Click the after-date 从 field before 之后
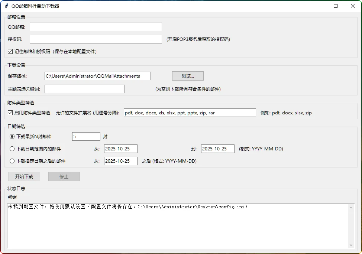362x254 pixels. pos(121,161)
